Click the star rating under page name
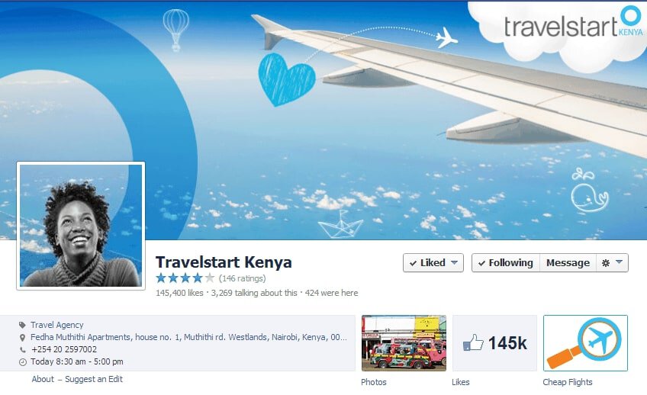 tap(185, 278)
